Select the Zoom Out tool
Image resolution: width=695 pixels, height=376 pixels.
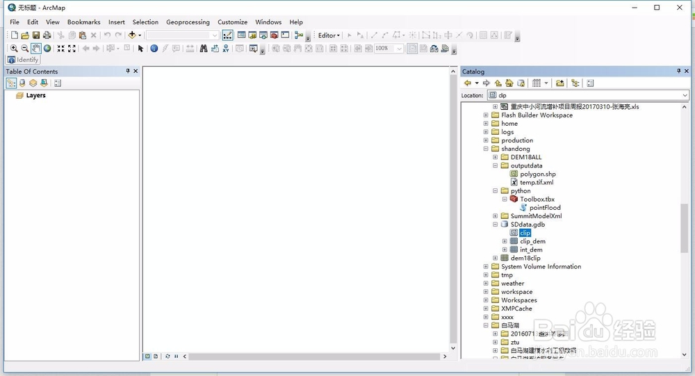click(25, 49)
